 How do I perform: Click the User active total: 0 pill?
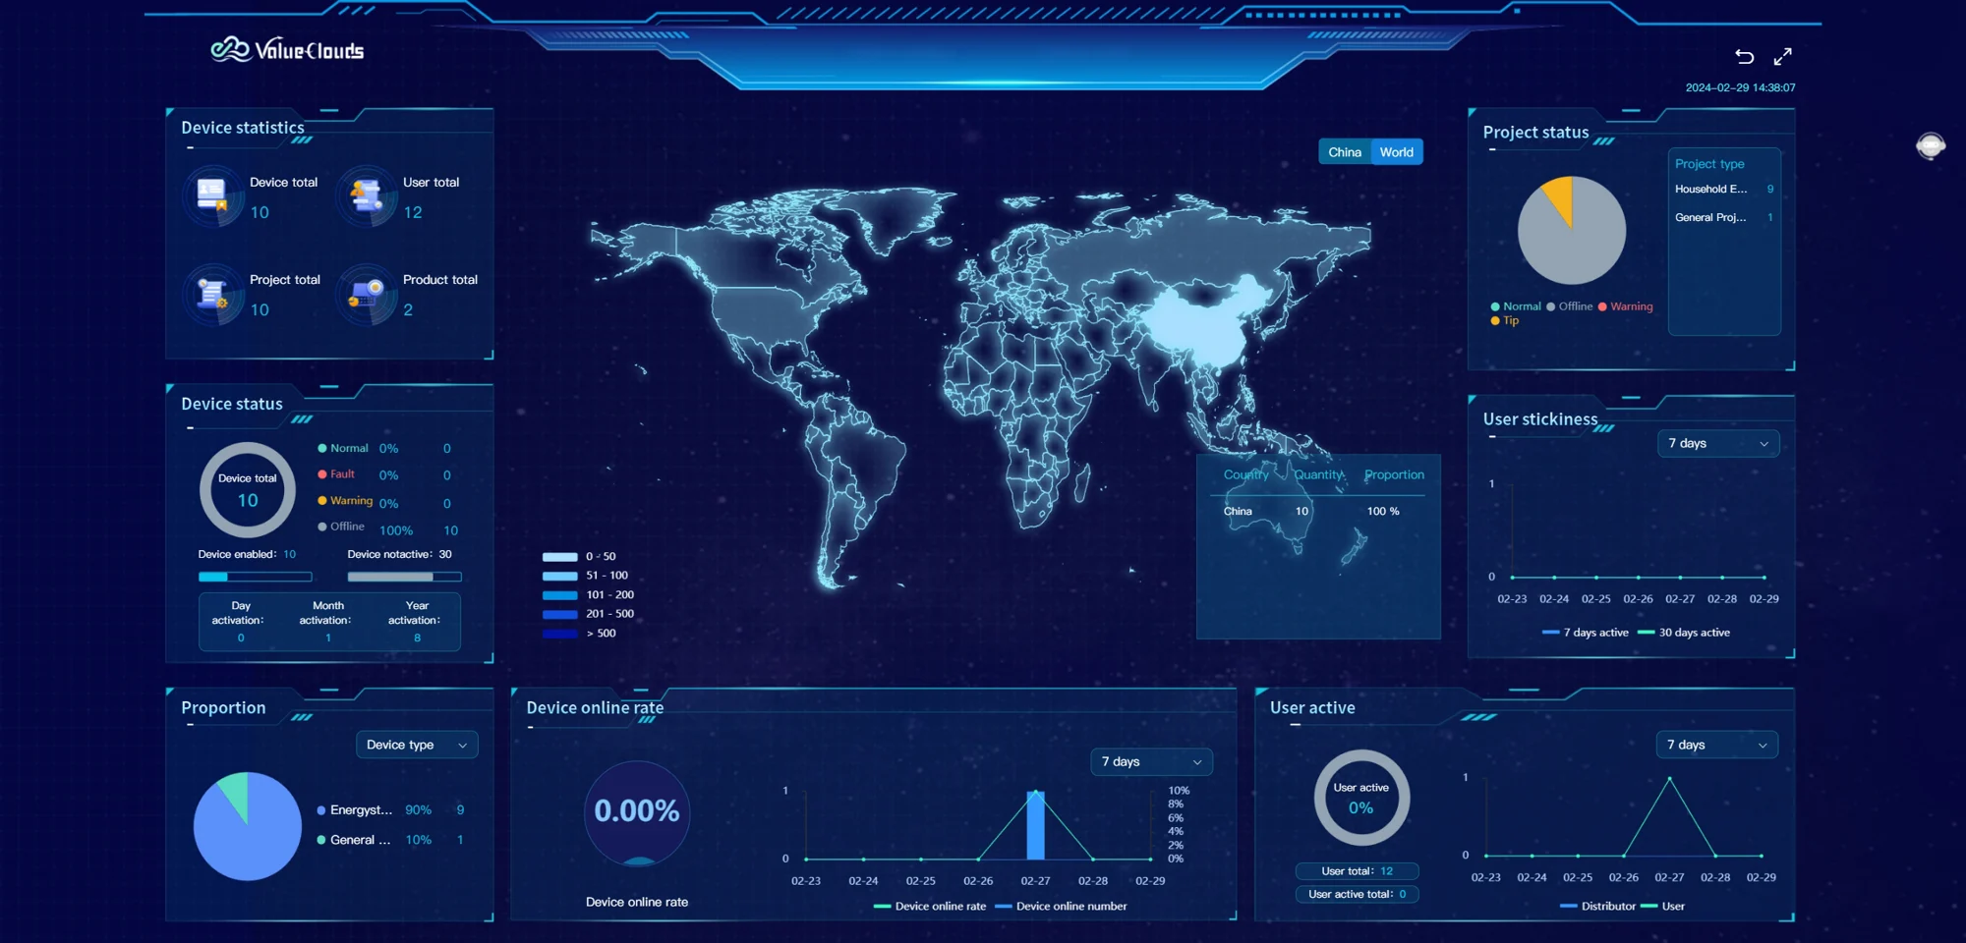tap(1357, 894)
